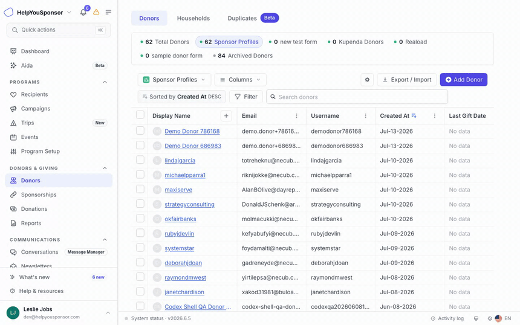Open the Columns dropdown
The height and width of the screenshot is (325, 520).
click(240, 80)
